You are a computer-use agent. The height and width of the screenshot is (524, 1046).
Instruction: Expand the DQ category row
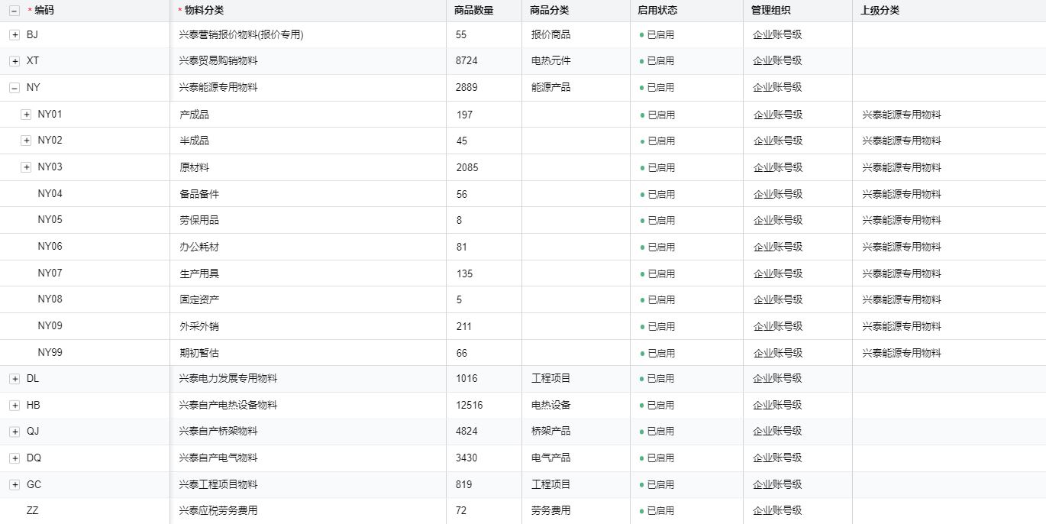coord(15,458)
